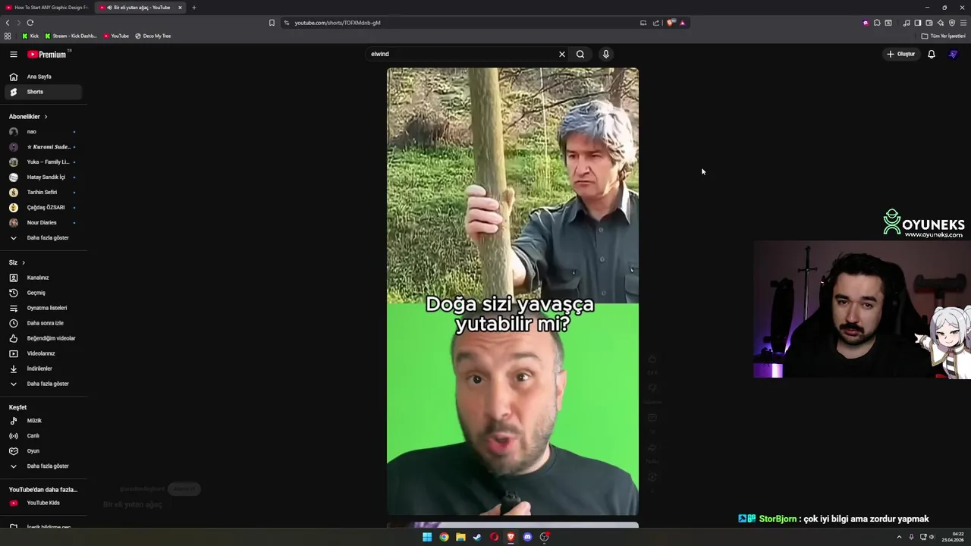Viewport: 971px width, 546px height.
Task: Toggle the browser sidebar panel
Action: (917, 23)
